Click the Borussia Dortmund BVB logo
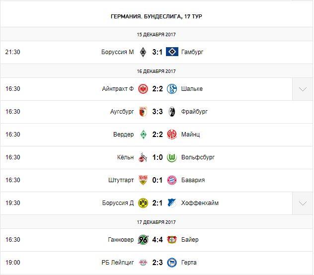Viewport: 314px width, 275px height. pos(144,203)
